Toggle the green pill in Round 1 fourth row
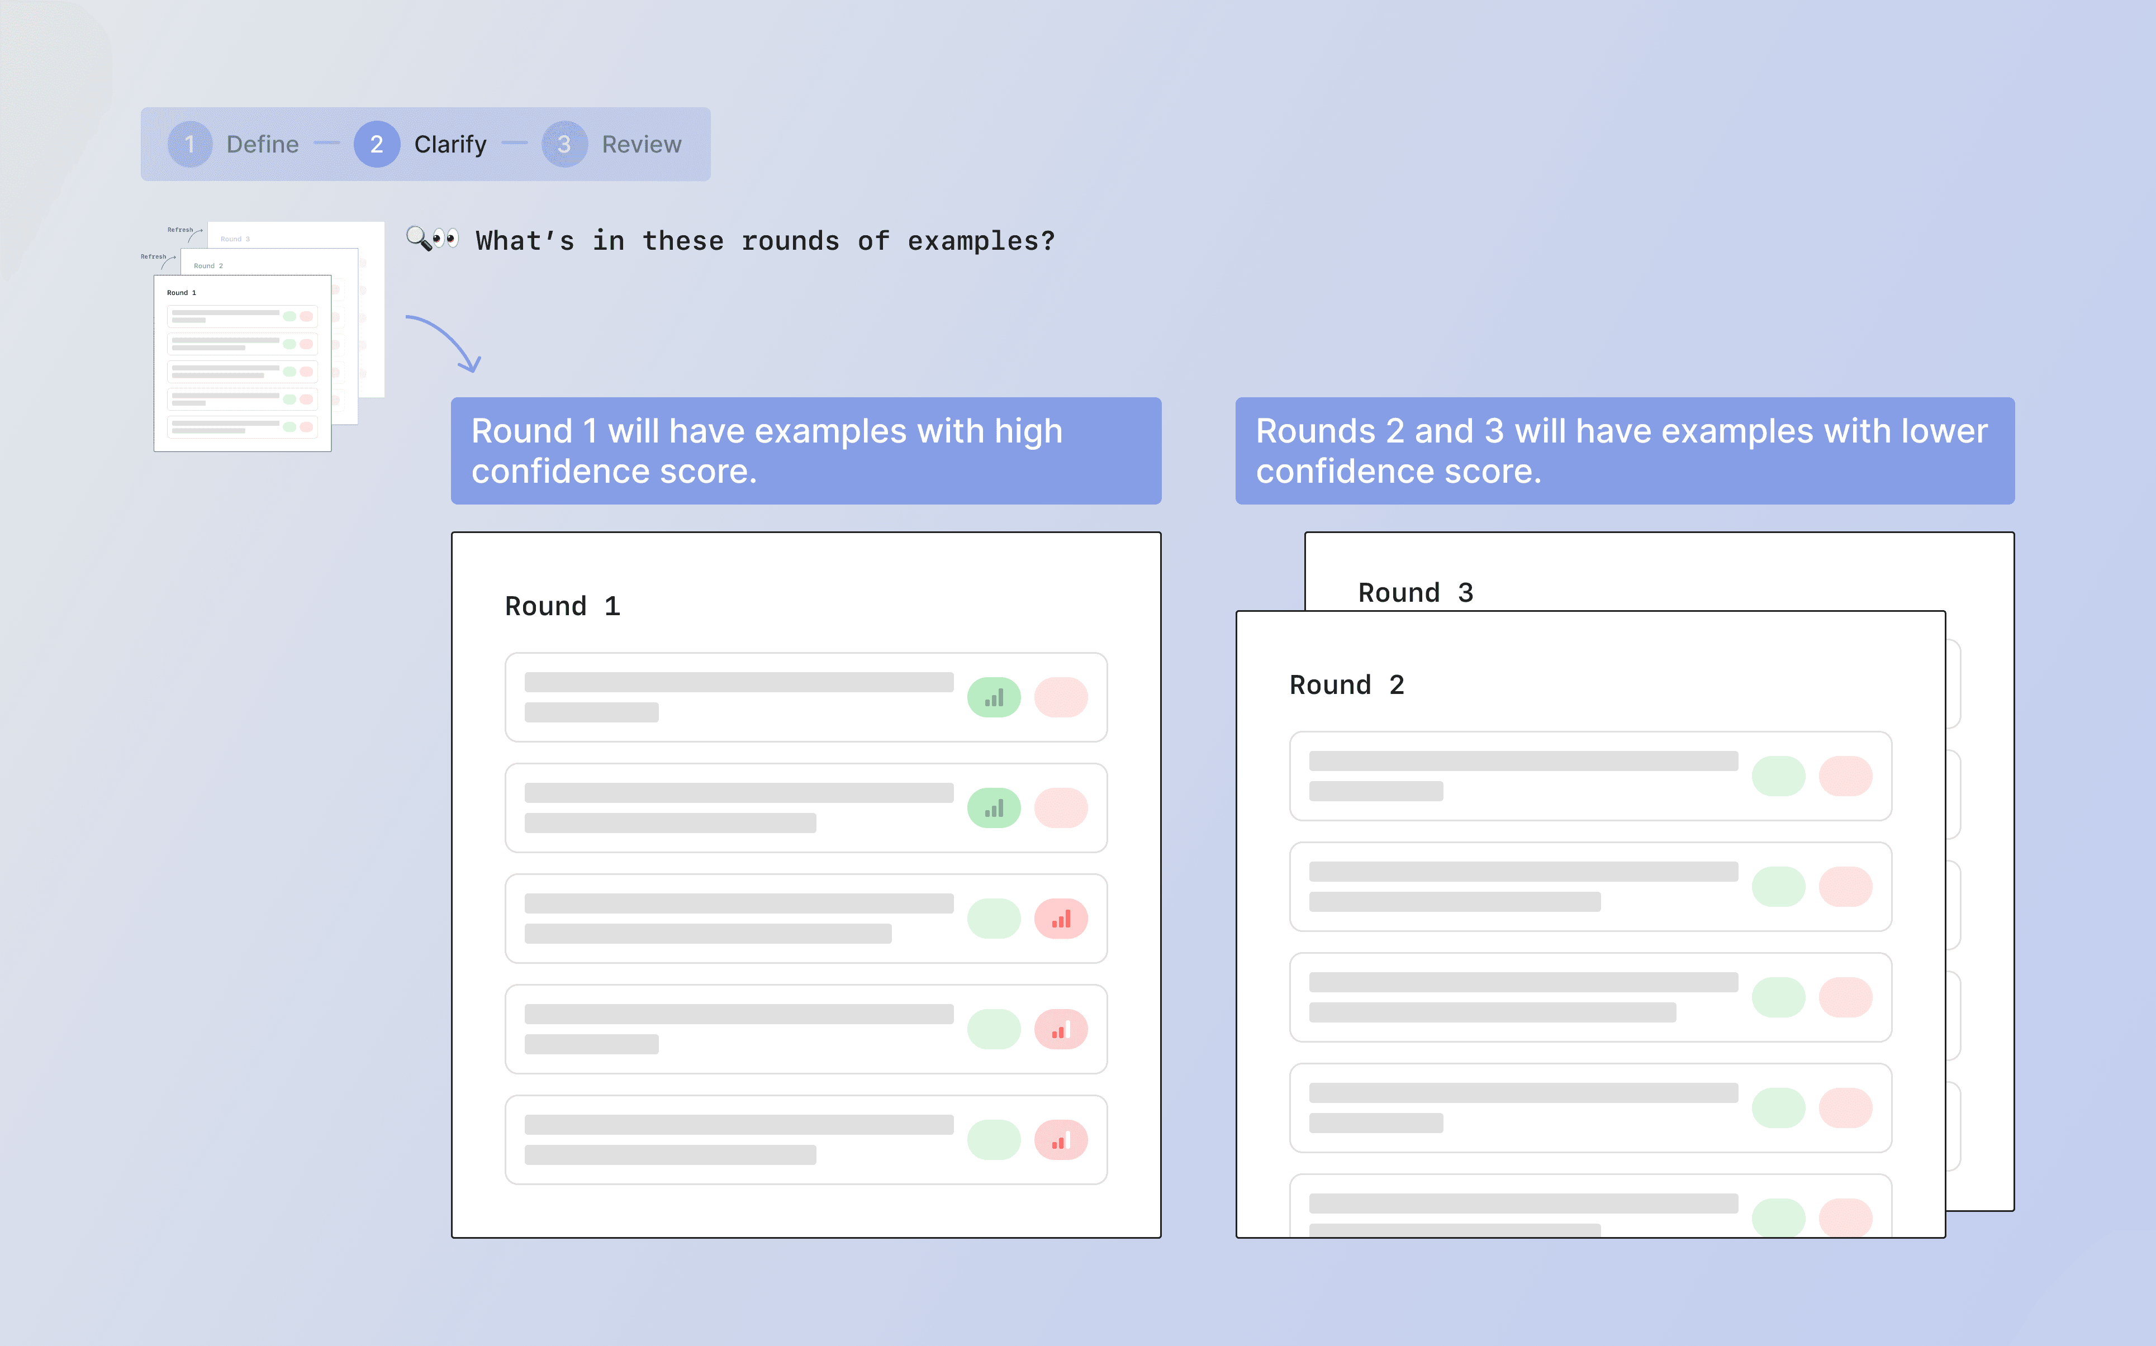2156x1346 pixels. pyautogui.click(x=994, y=1029)
